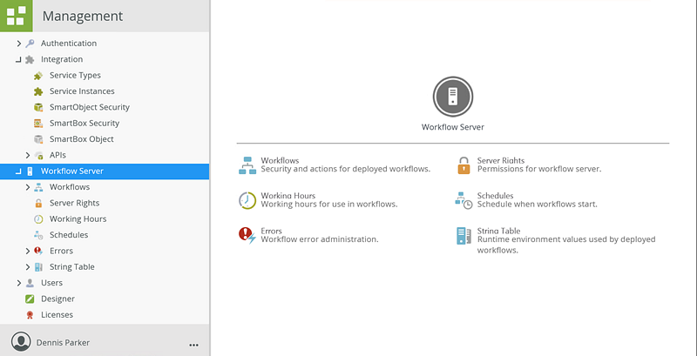Image resolution: width=697 pixels, height=356 pixels.
Task: Click the Workflows icon in main panel
Action: [247, 165]
